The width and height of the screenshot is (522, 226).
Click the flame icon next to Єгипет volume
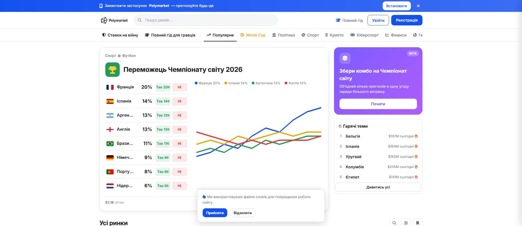(416, 177)
